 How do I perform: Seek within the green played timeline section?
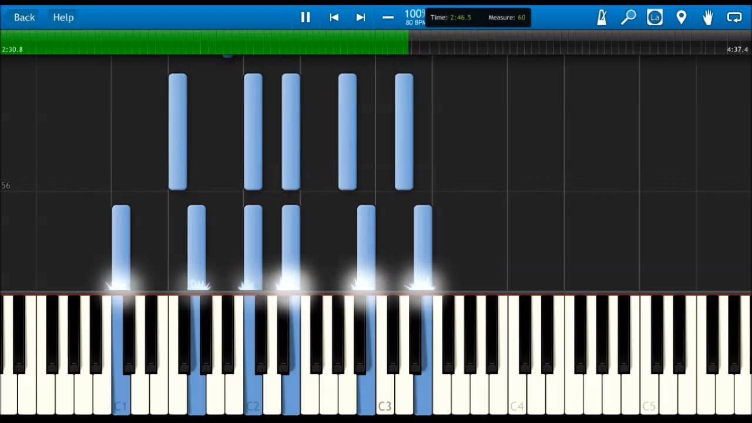tap(204, 42)
